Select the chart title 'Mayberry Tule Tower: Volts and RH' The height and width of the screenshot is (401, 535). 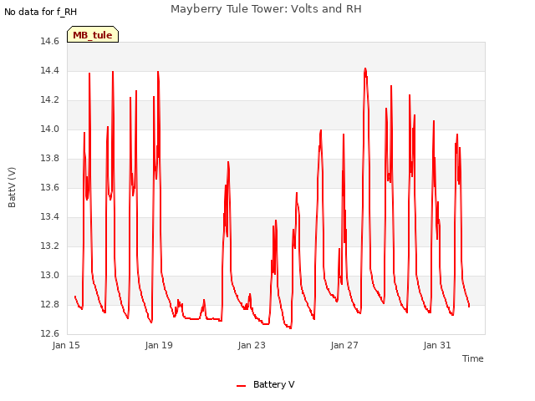266,9
